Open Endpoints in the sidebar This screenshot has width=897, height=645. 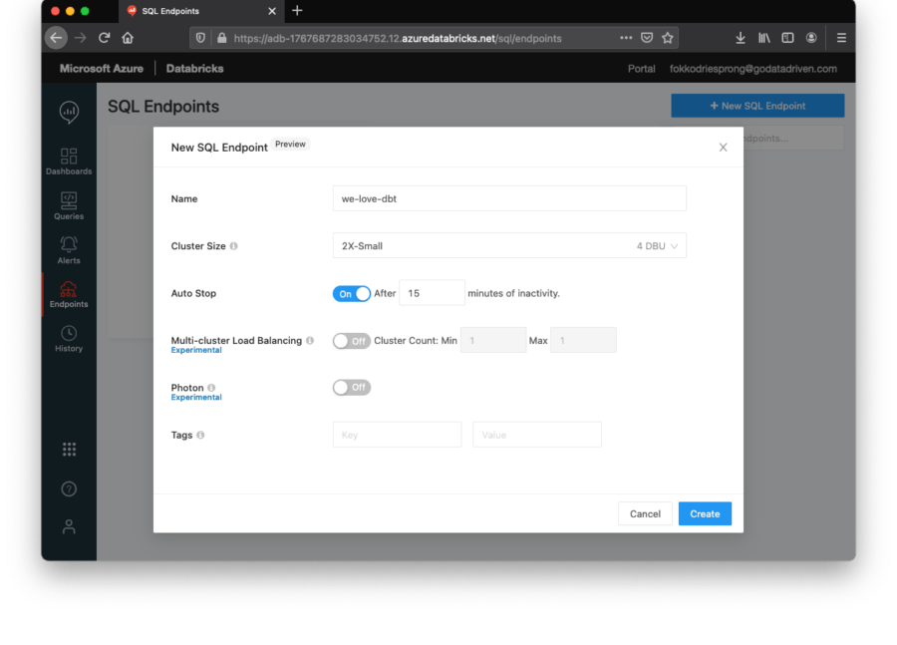click(69, 294)
